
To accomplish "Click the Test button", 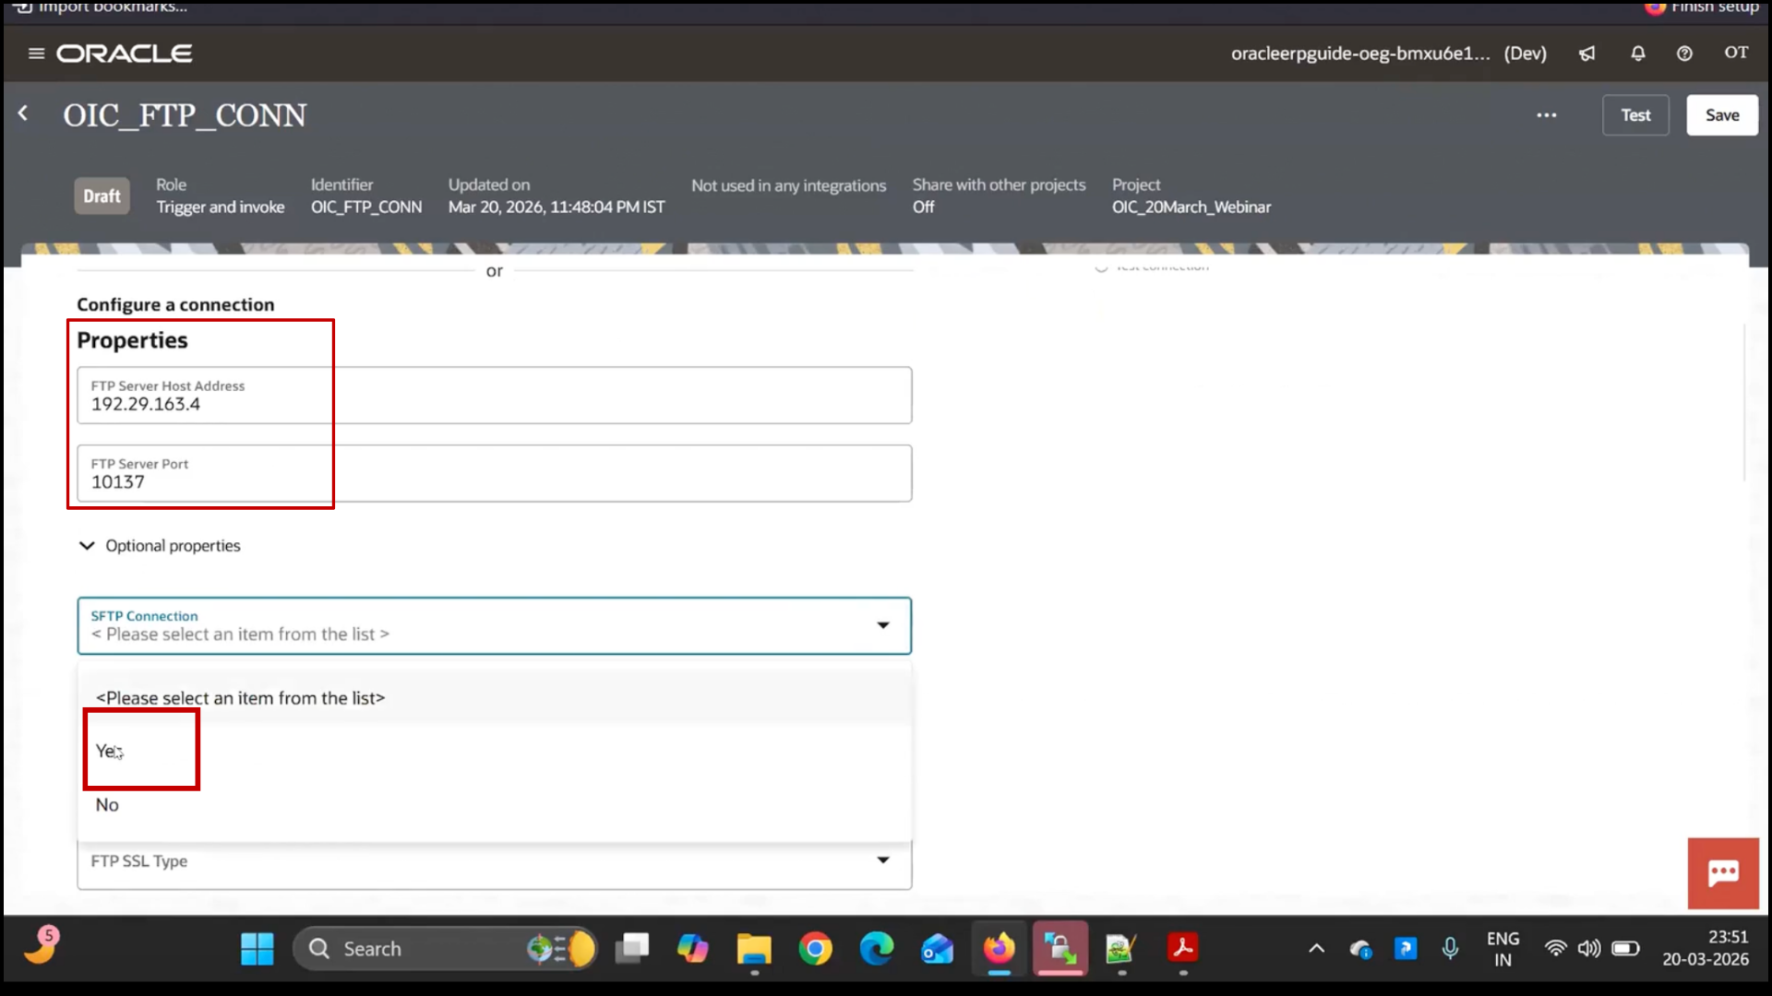I will [x=1635, y=115].
